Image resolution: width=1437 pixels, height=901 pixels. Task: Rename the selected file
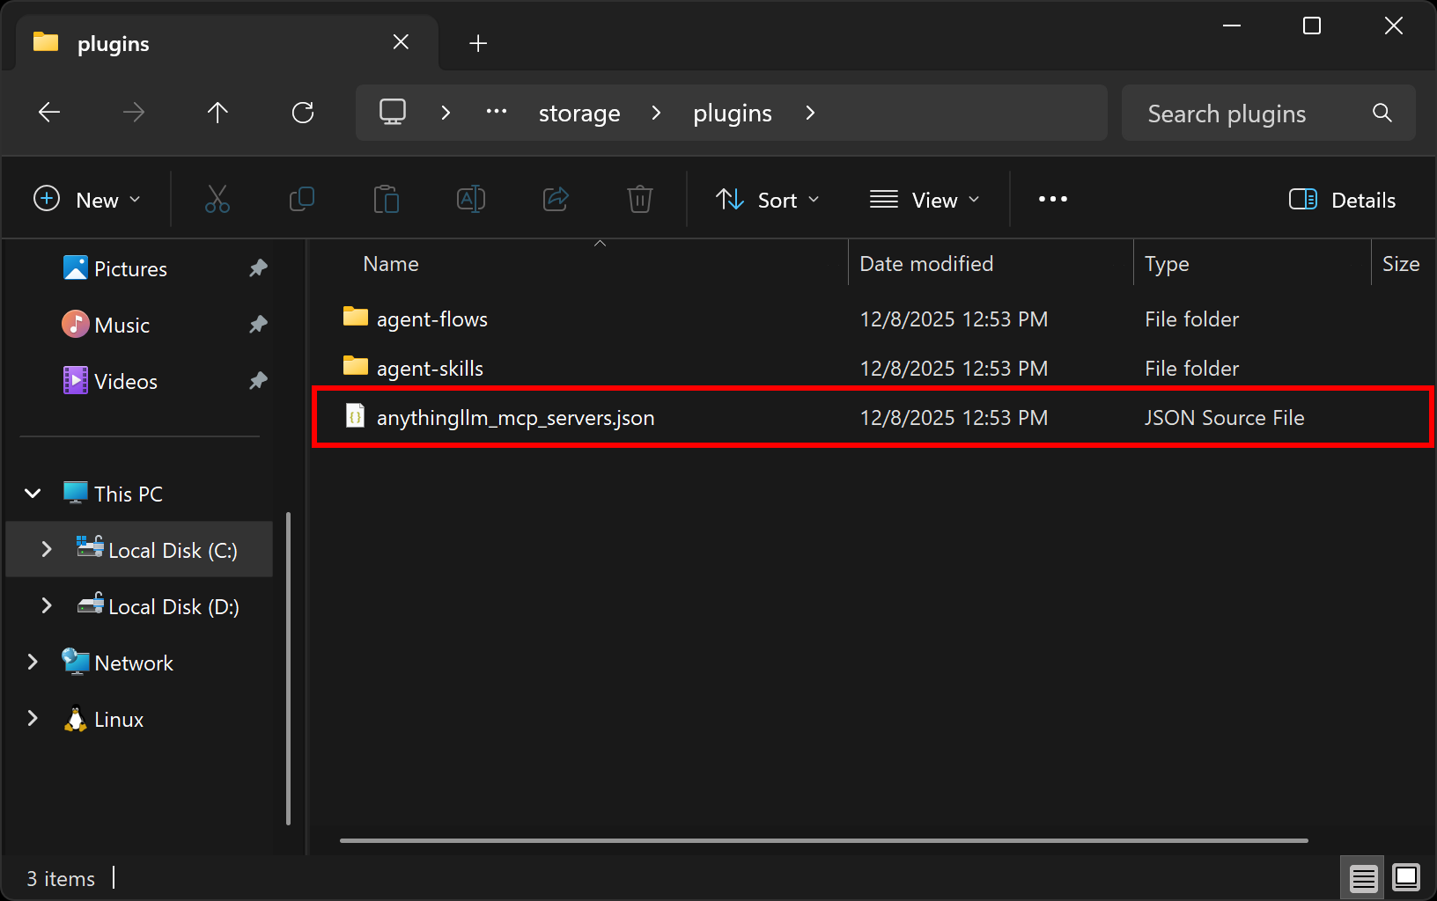[470, 199]
